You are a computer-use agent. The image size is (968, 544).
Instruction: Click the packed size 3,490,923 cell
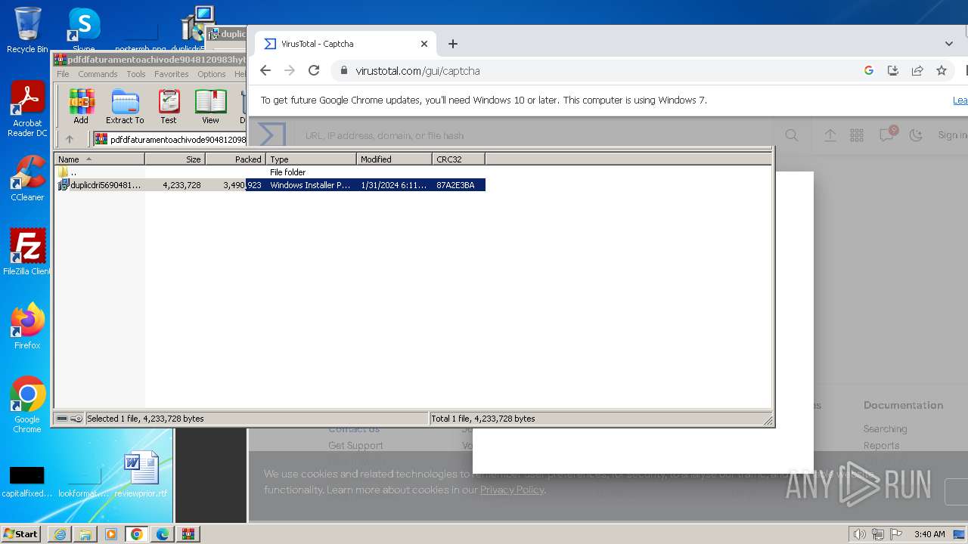point(242,185)
